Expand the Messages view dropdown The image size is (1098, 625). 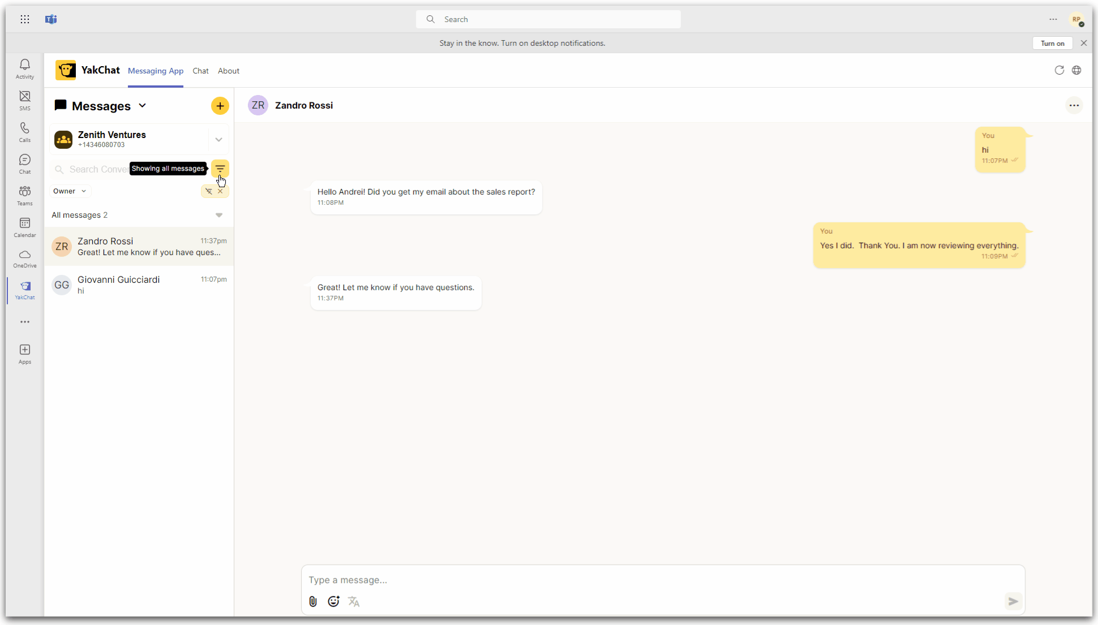(x=142, y=106)
